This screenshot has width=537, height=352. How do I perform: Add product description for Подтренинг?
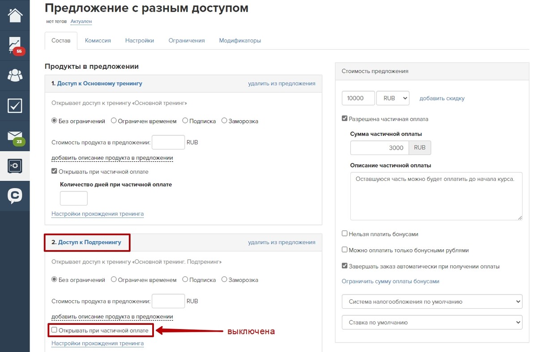(x=112, y=317)
